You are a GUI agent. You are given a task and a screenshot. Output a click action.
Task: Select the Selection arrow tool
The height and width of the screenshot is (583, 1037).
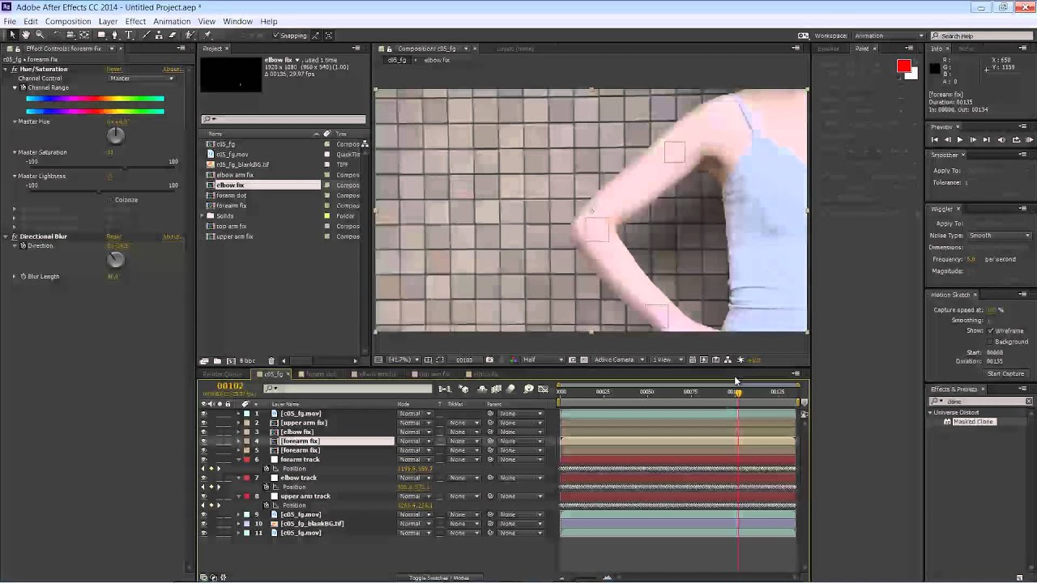12,36
